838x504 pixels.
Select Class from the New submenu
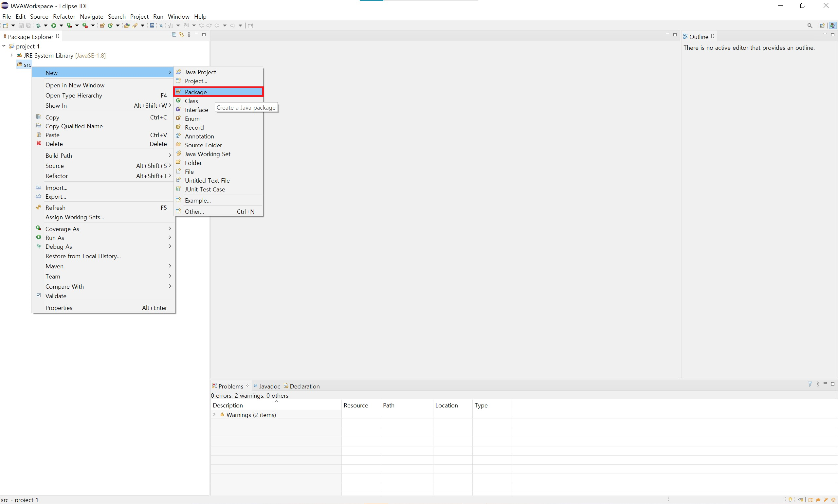pyautogui.click(x=191, y=101)
